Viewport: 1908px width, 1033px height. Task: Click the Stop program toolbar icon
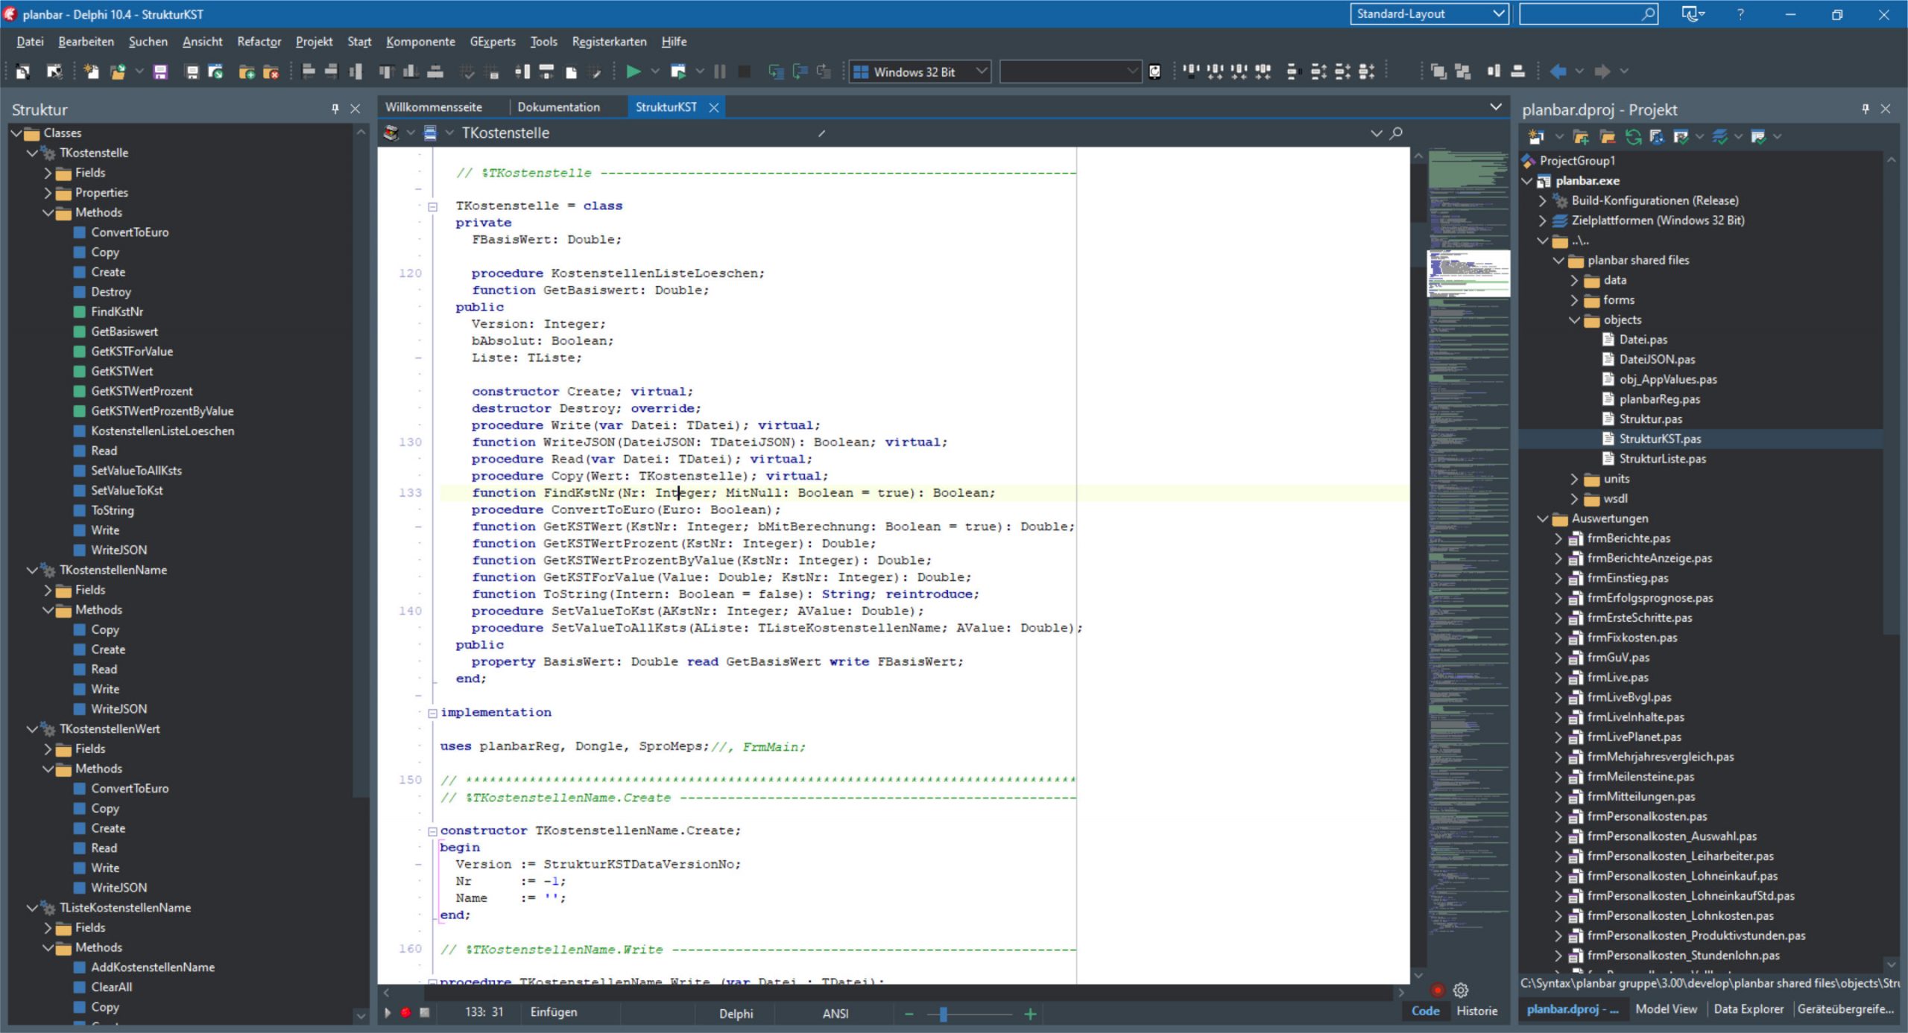(x=744, y=71)
